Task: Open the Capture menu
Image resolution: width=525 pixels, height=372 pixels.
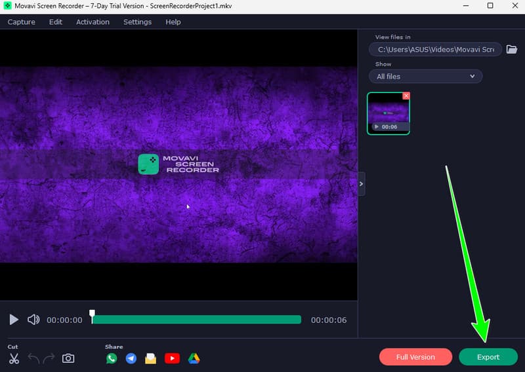Action: (22, 22)
